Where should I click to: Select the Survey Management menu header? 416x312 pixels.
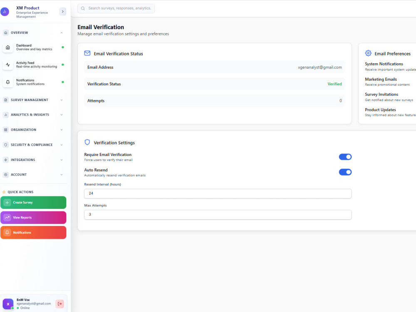[x=34, y=100]
